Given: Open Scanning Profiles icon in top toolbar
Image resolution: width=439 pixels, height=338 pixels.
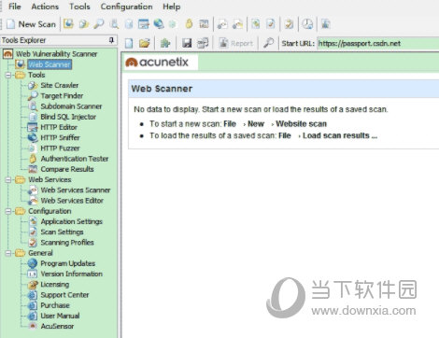Looking at the screenshot, I should [290, 24].
